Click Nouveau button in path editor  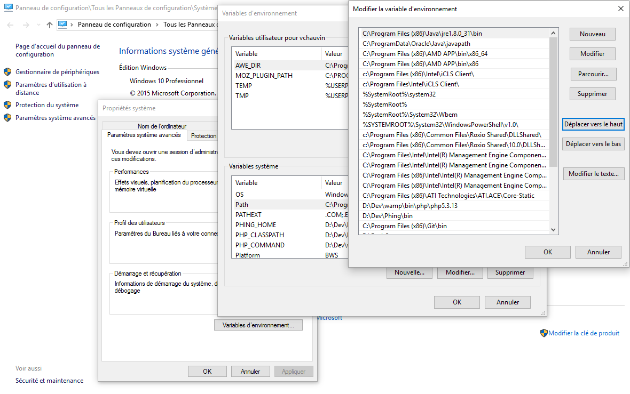(x=592, y=34)
